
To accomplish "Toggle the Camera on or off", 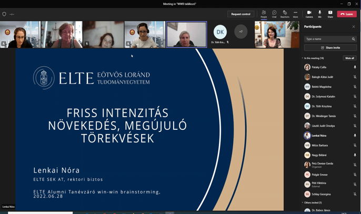I will (x=309, y=14).
